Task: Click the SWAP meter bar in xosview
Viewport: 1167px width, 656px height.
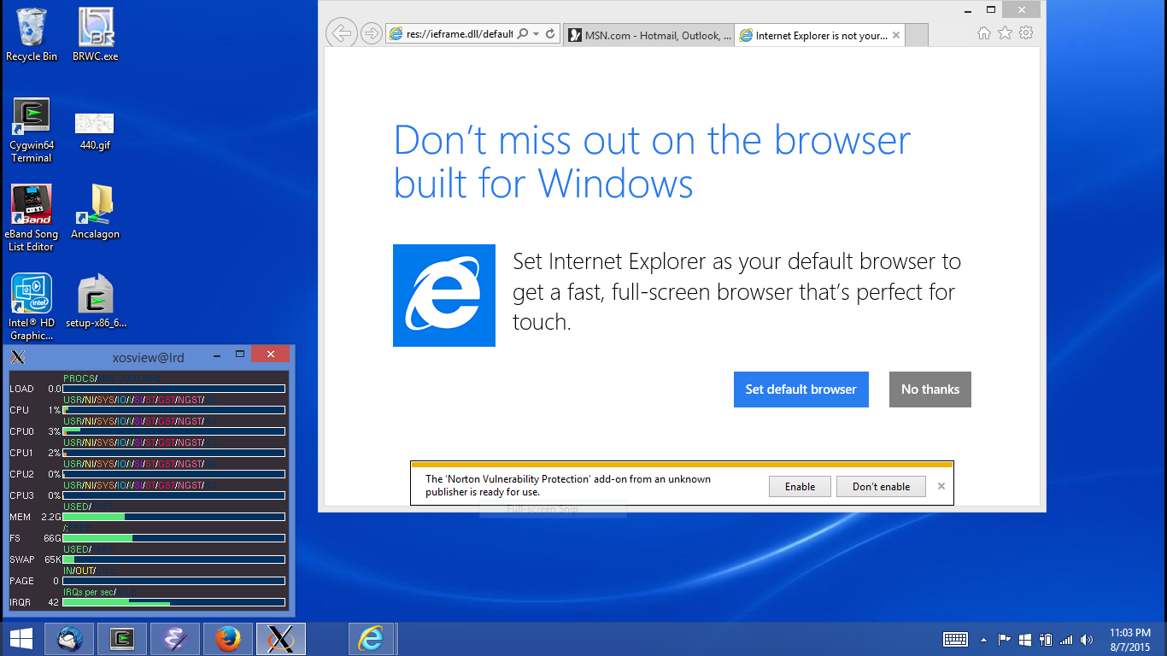Action: point(173,559)
